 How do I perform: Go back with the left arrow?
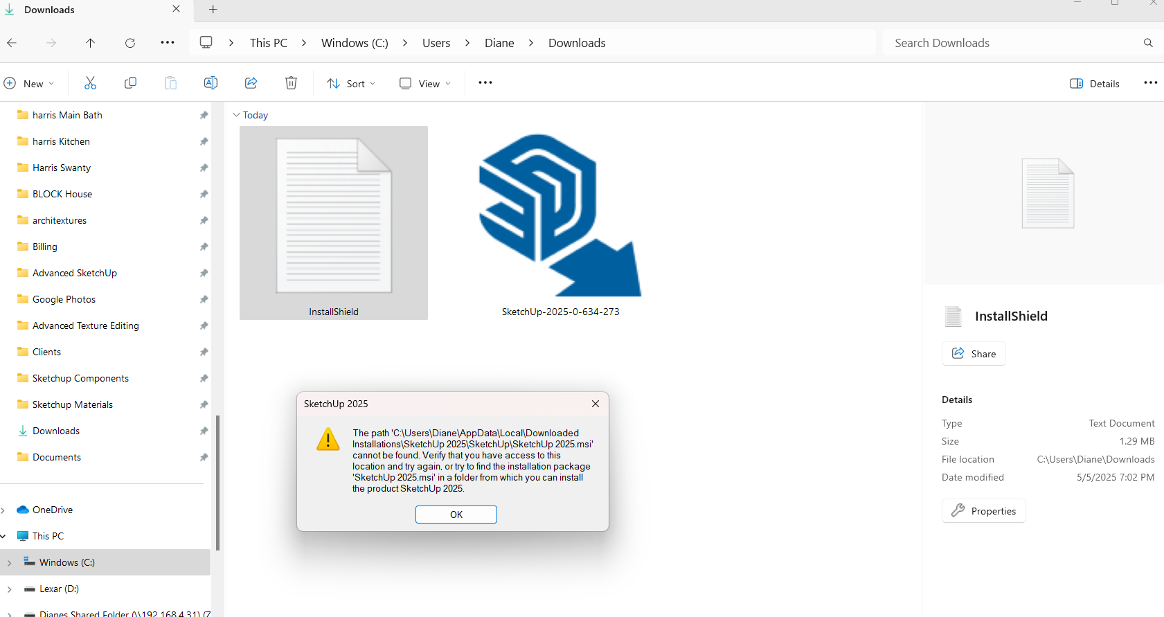coord(12,43)
